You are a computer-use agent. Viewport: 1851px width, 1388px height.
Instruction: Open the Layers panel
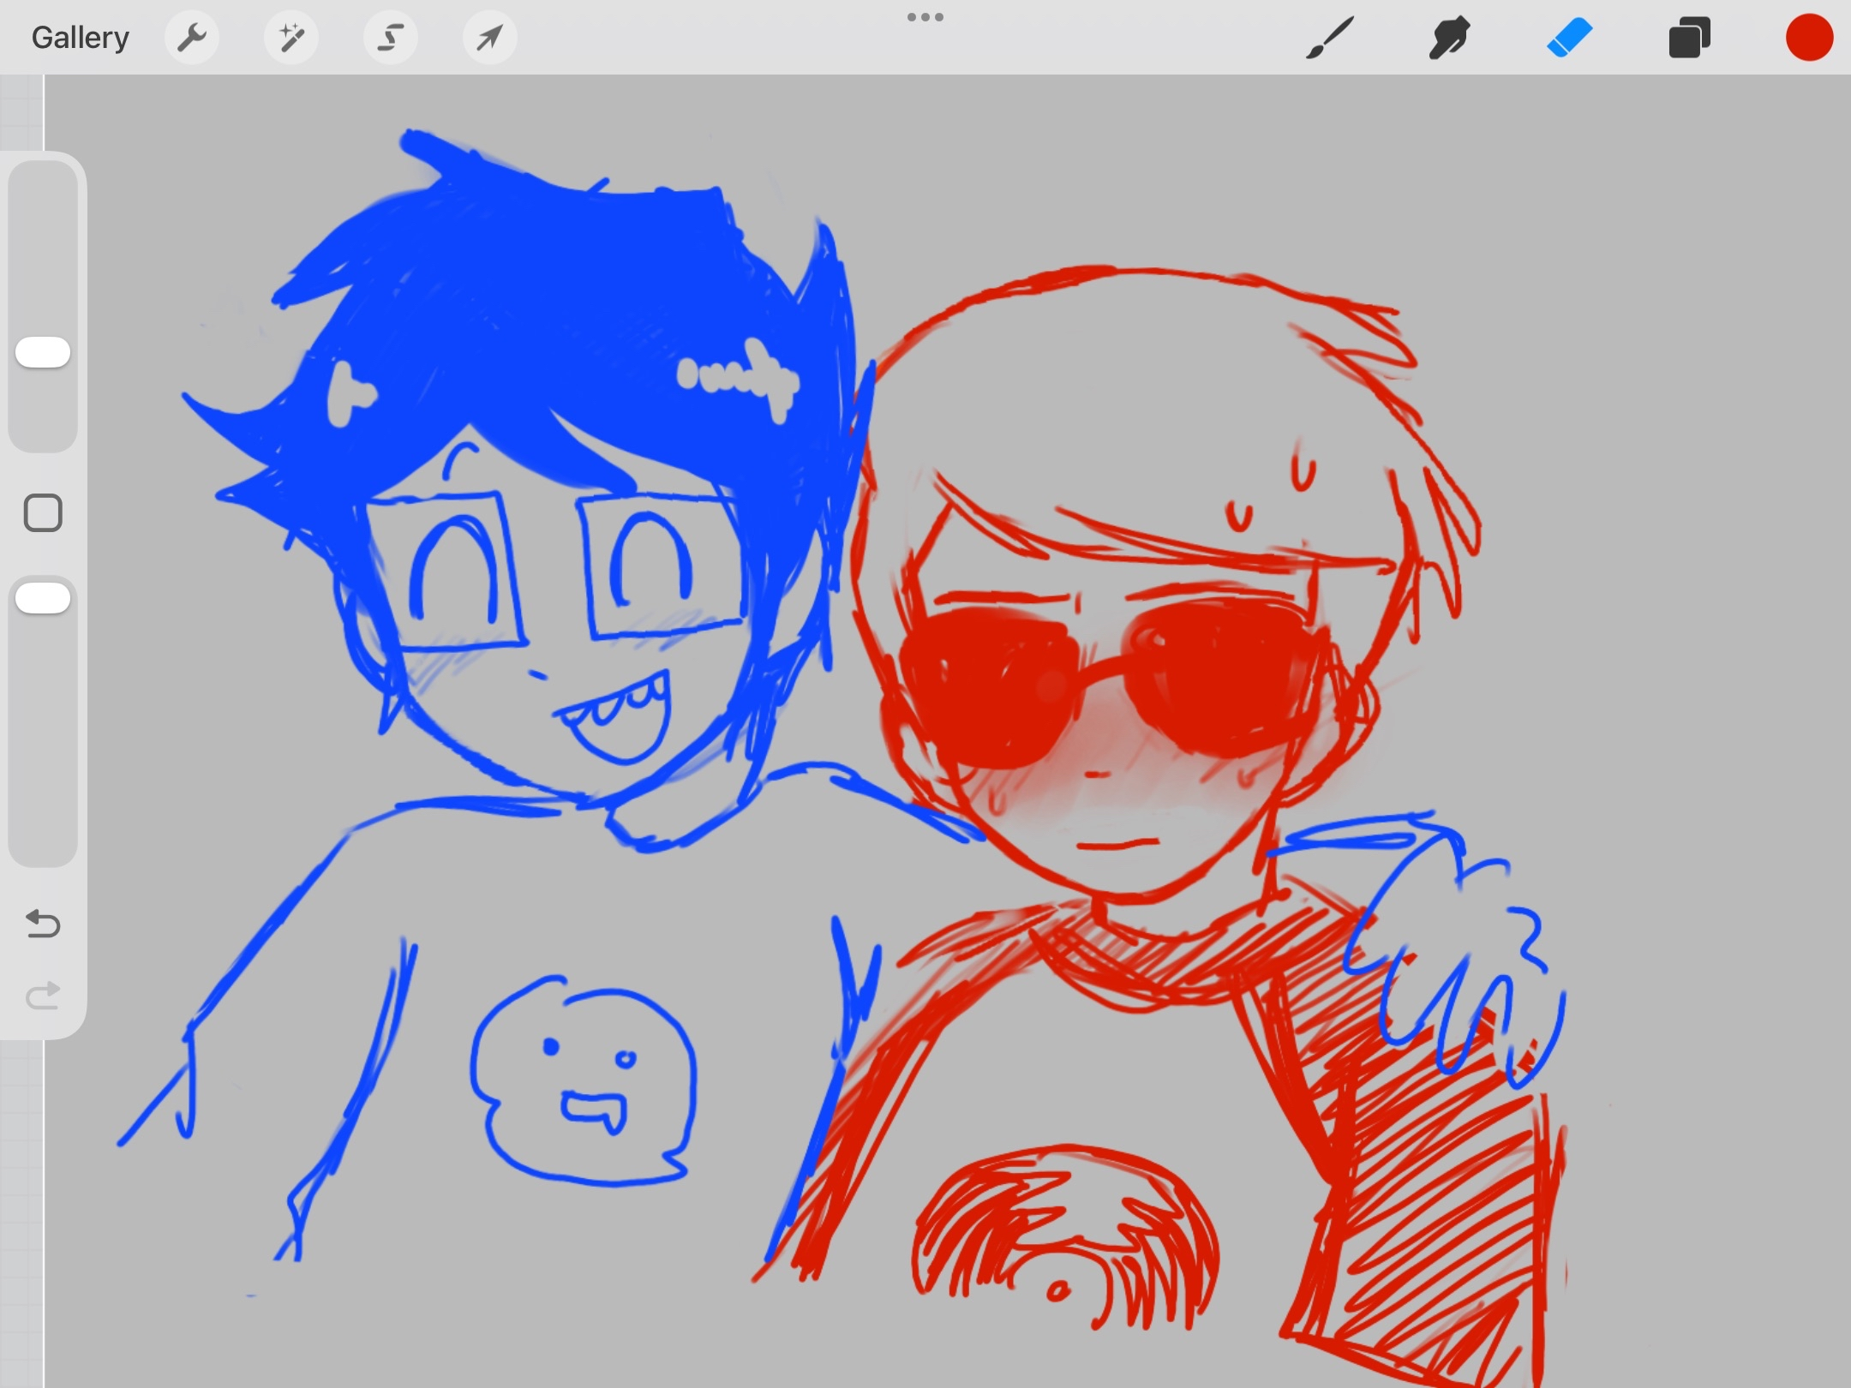(x=1689, y=38)
